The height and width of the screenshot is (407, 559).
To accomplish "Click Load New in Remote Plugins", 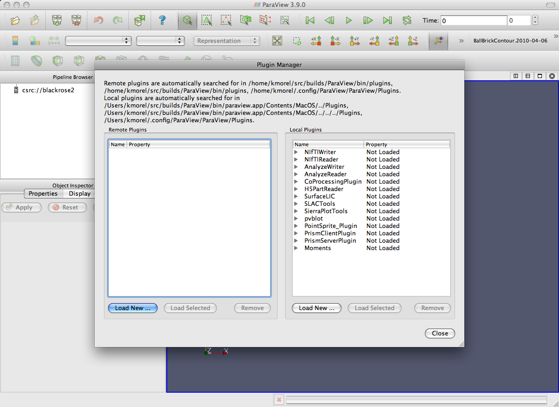I will (x=133, y=308).
